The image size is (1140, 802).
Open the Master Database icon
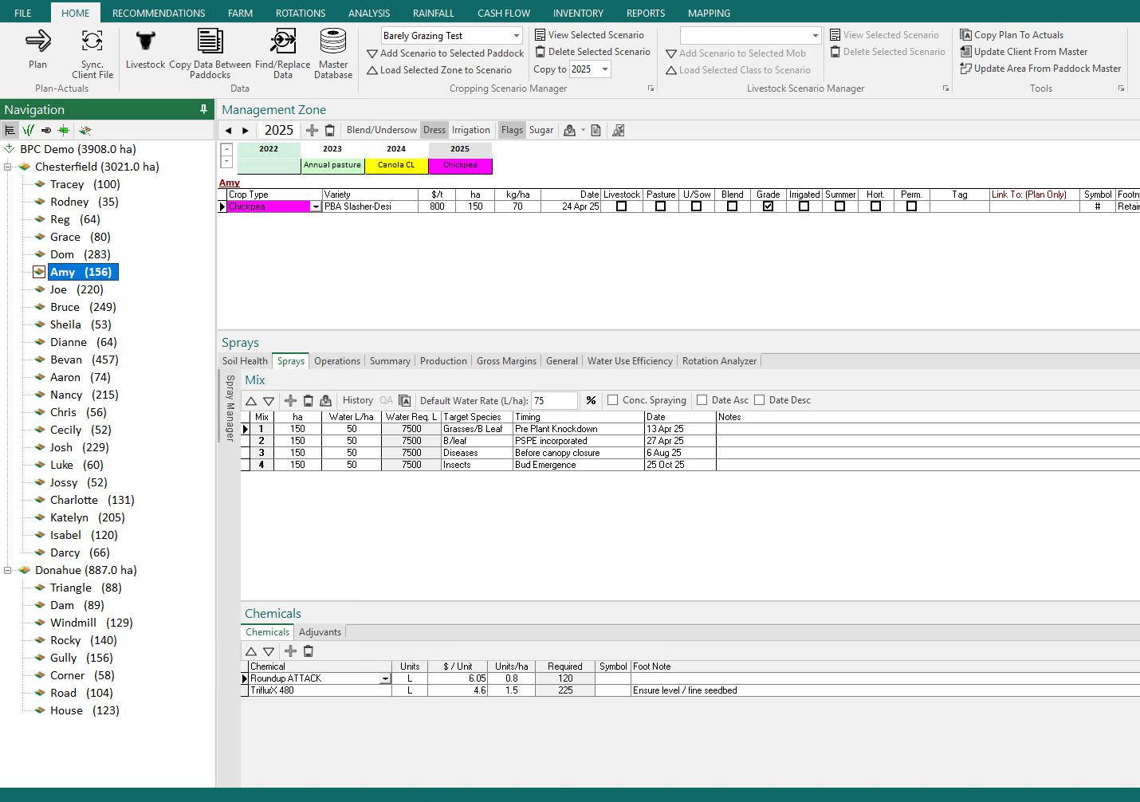(x=332, y=41)
